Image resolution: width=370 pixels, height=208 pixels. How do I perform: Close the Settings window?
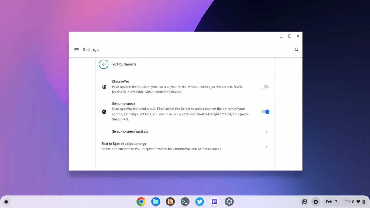click(298, 36)
